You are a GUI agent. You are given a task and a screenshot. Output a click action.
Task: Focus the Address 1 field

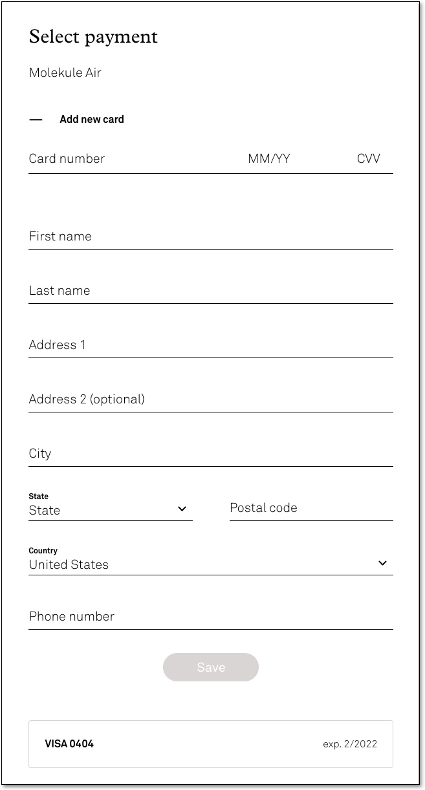coord(210,345)
